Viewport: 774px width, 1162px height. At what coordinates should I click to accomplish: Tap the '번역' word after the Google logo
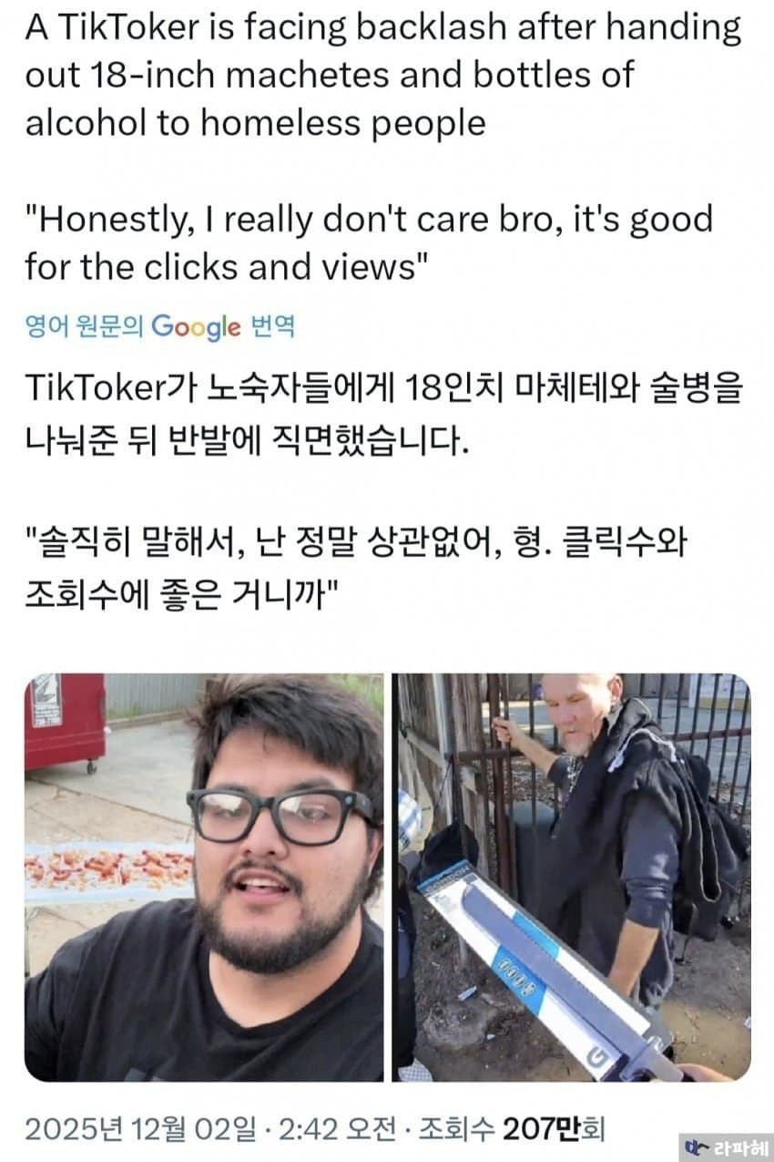tap(271, 326)
